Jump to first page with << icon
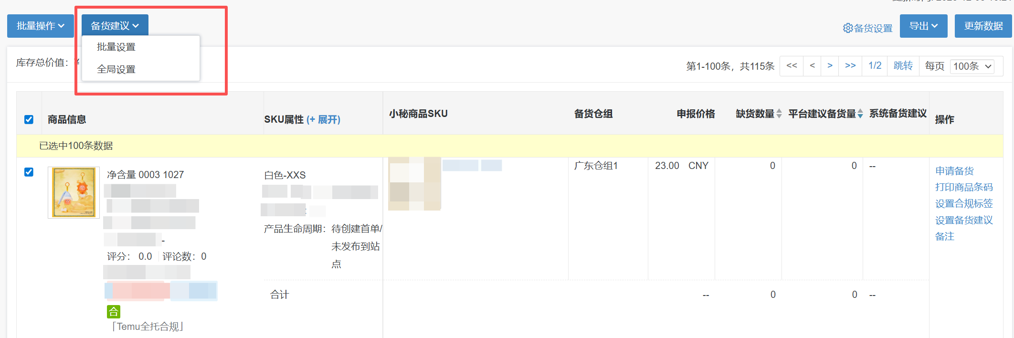The height and width of the screenshot is (338, 1014). pyautogui.click(x=792, y=66)
